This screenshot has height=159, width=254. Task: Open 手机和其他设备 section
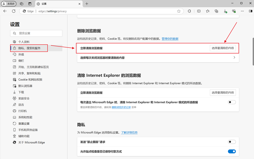36,130
